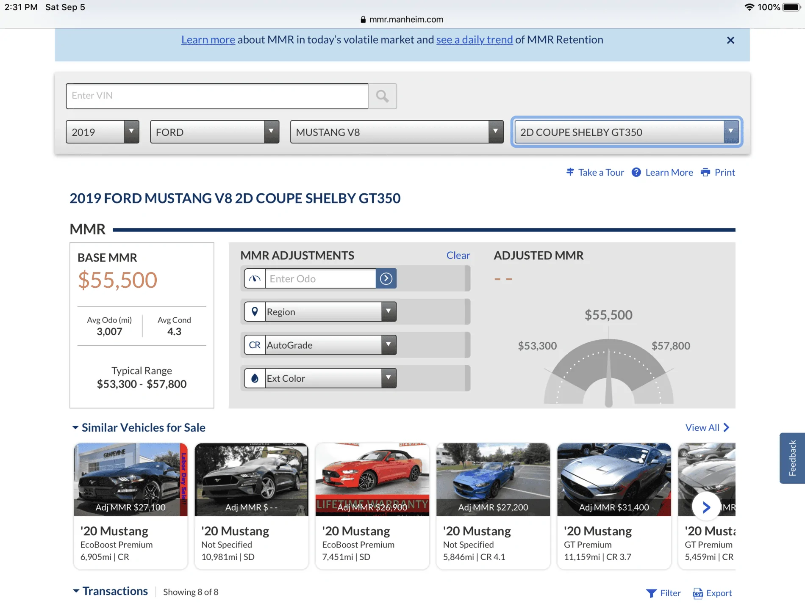Collapse the Similar Vehicles for Sale section
The image size is (805, 603).
75,427
